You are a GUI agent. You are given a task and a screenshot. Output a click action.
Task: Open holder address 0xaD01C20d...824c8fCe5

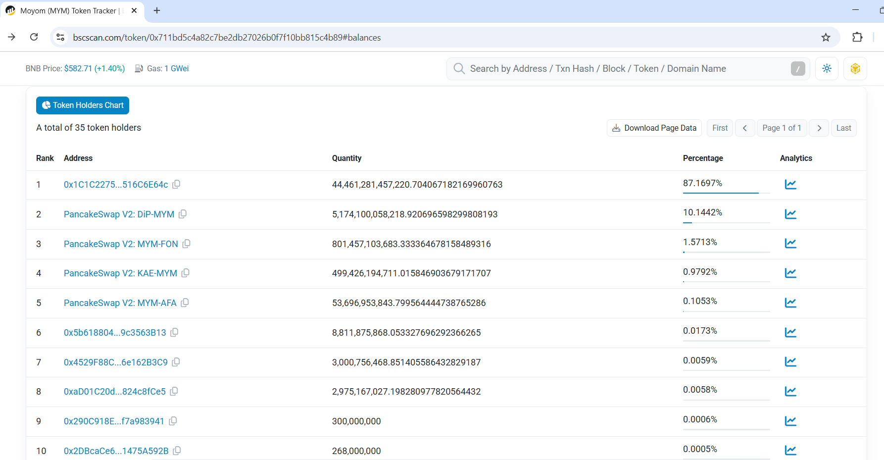115,392
